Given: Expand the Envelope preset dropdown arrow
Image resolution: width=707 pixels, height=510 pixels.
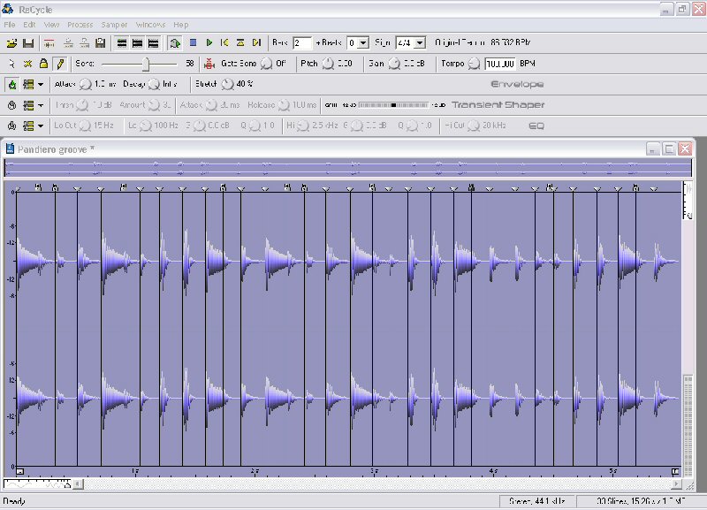Looking at the screenshot, I should (41, 85).
